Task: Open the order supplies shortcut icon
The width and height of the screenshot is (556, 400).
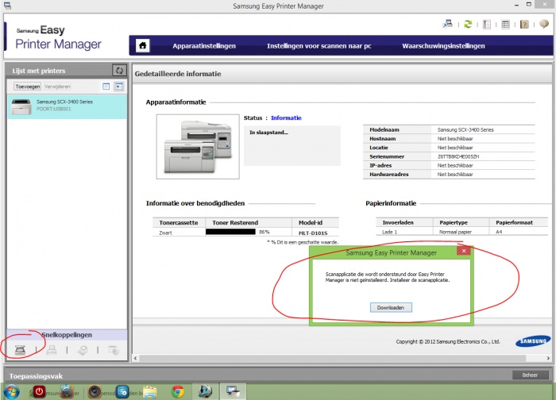Action: 83,350
